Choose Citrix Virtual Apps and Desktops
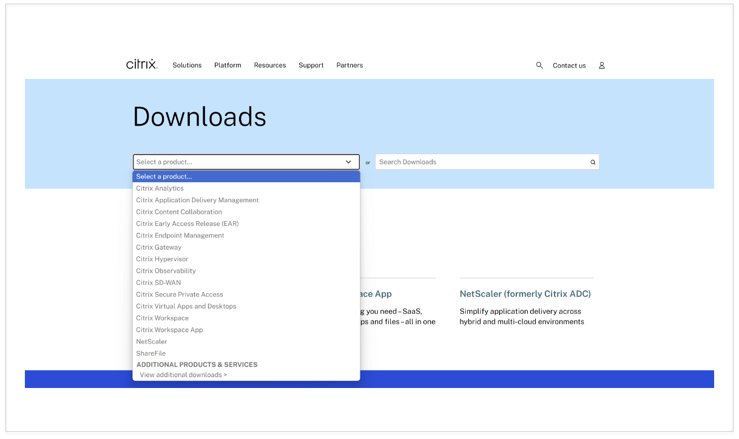This screenshot has height=439, width=739. pyautogui.click(x=186, y=306)
